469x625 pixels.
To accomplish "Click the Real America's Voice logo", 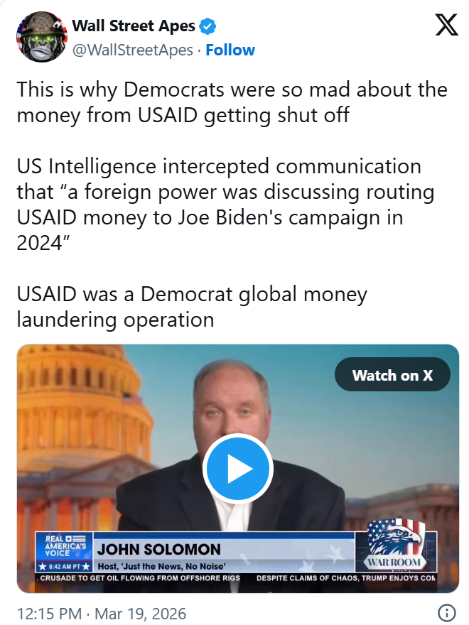I will pos(65,544).
